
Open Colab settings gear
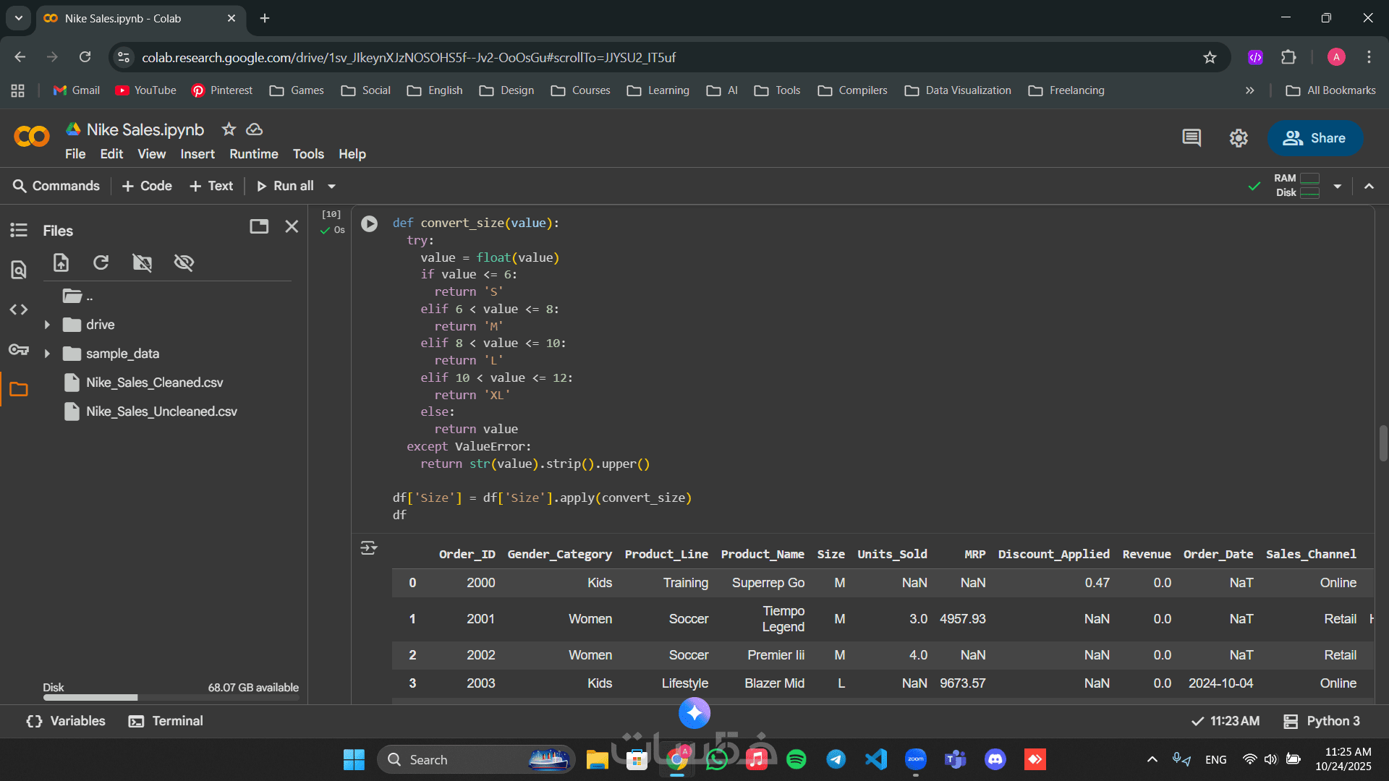[1239, 137]
